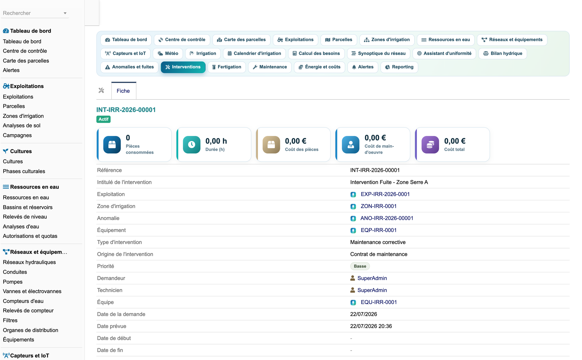
Task: Click the Durée clock icon
Action: 191,145
